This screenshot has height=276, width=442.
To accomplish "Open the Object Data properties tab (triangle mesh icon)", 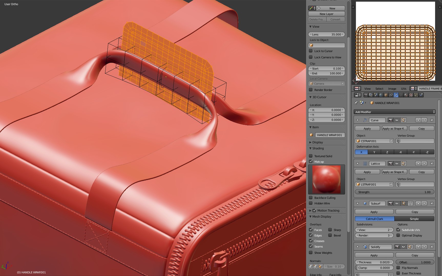I will coord(401,95).
